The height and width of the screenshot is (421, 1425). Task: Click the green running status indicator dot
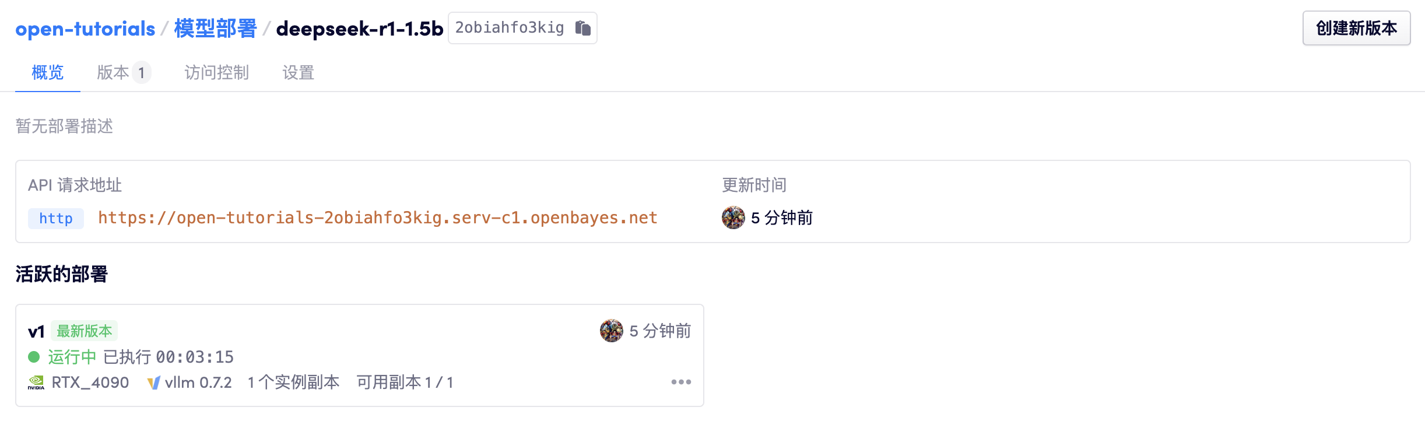pyautogui.click(x=33, y=356)
